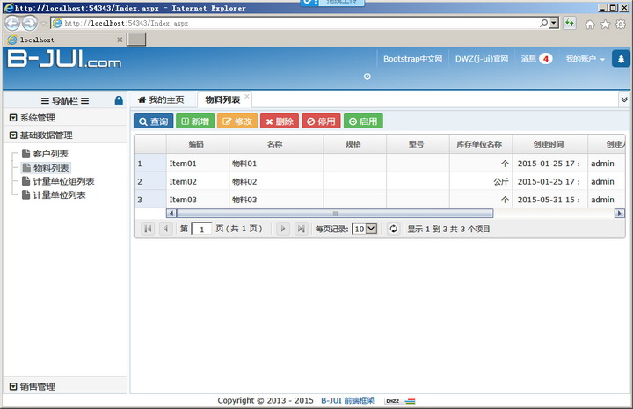
Task: Open the address bar dropdown arrow
Action: 554,23
